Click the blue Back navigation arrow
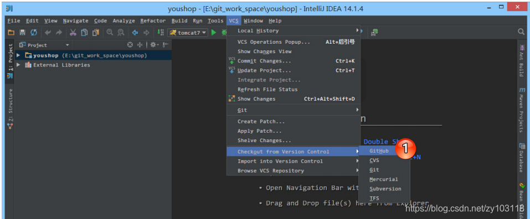530x219 pixels. click(x=135, y=33)
